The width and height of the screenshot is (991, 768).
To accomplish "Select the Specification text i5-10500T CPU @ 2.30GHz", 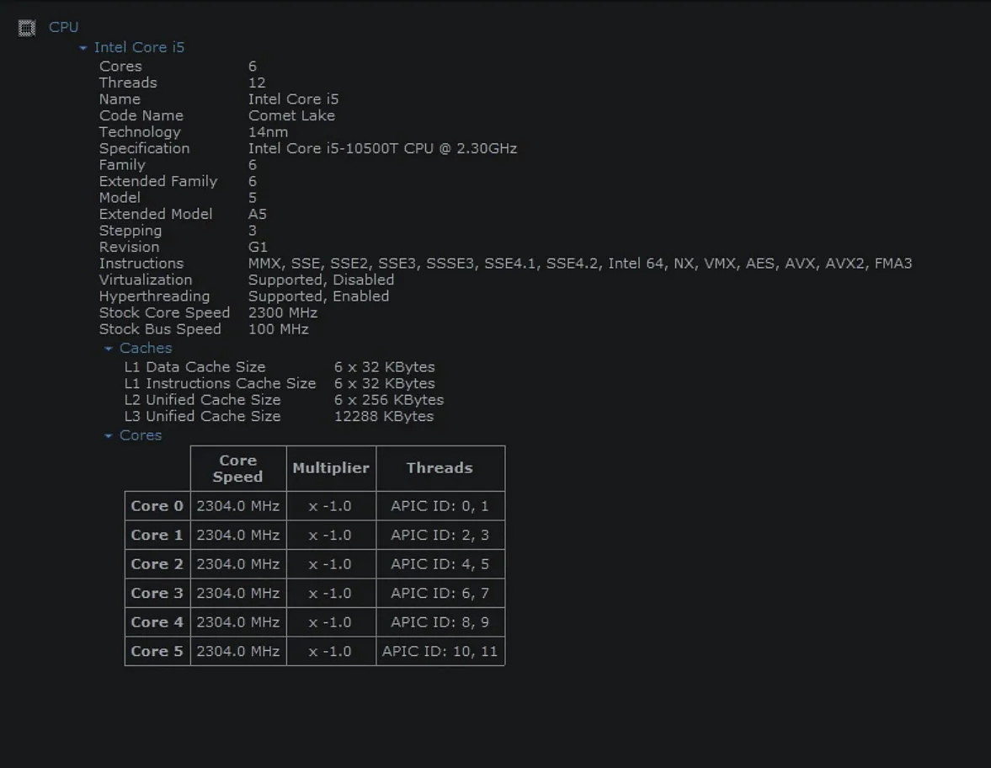I will [x=420, y=148].
